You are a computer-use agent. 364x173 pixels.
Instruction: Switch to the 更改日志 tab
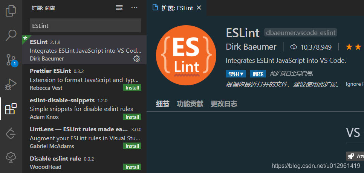224,104
